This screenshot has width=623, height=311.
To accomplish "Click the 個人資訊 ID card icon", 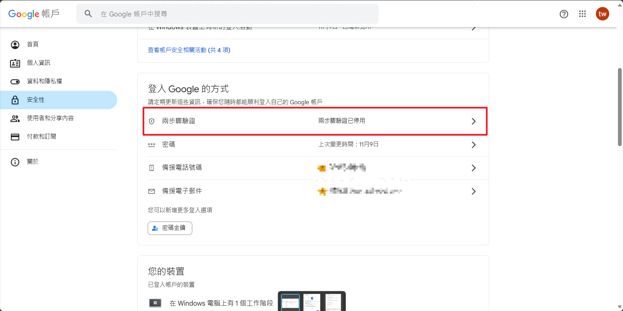I will (15, 63).
